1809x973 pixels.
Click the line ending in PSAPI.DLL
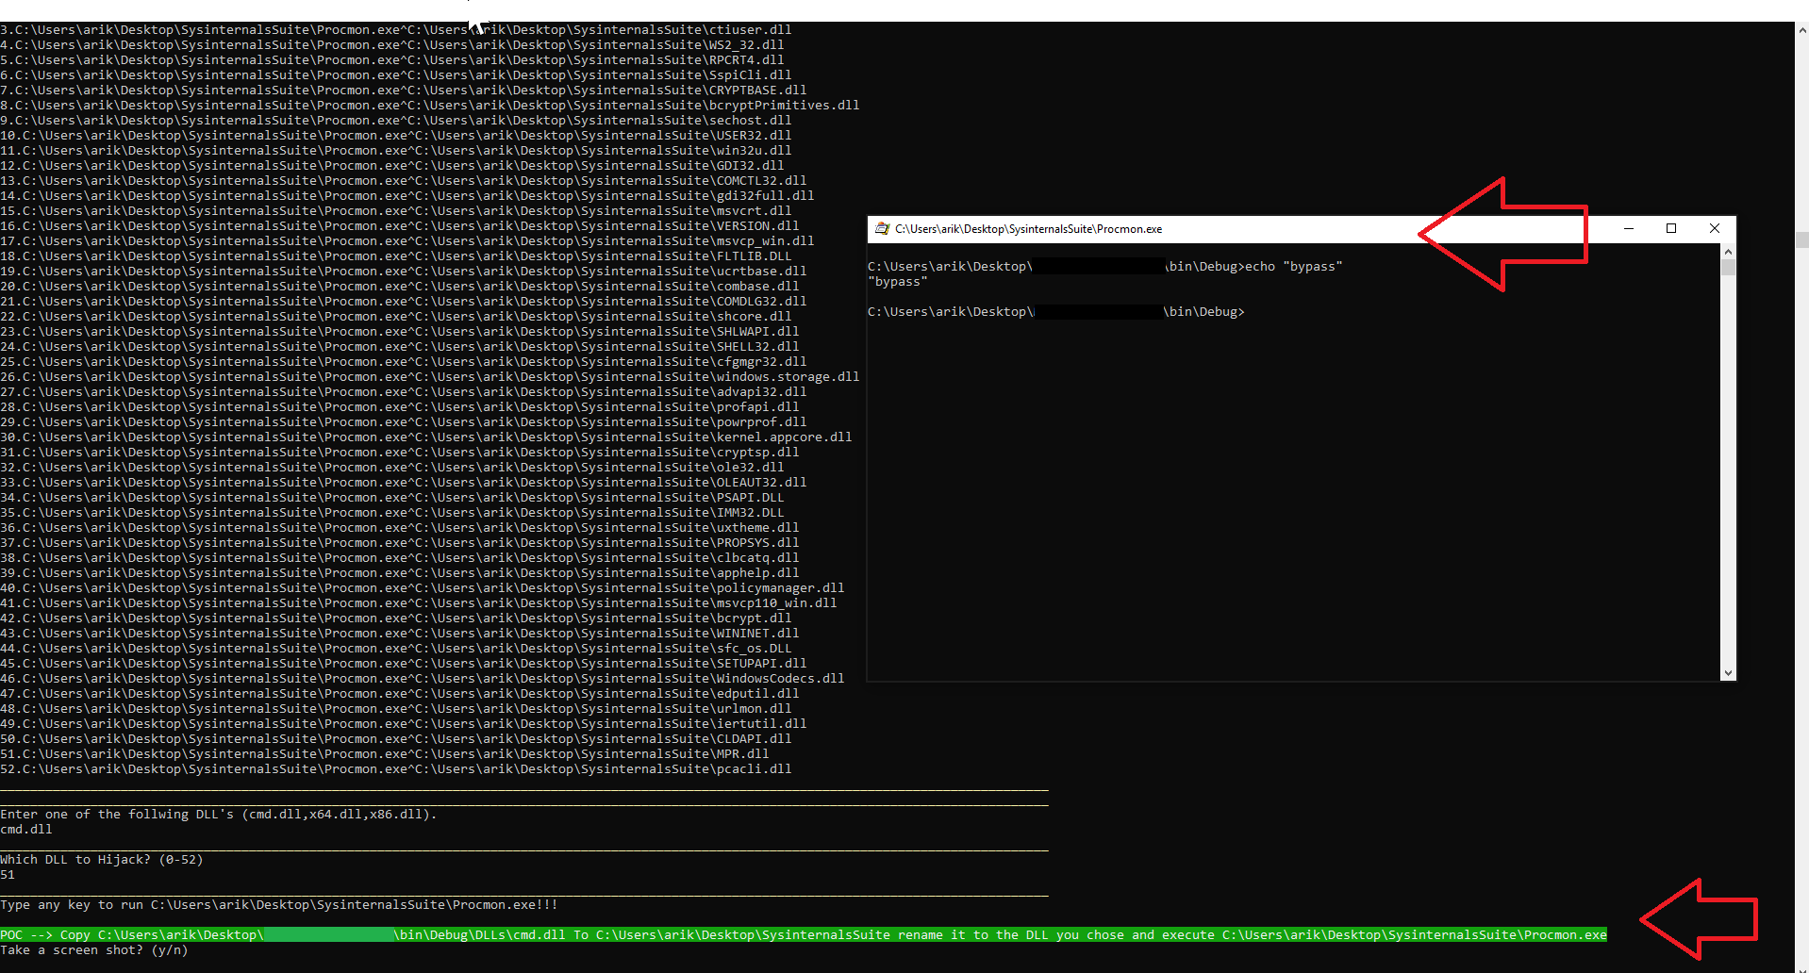click(x=392, y=498)
